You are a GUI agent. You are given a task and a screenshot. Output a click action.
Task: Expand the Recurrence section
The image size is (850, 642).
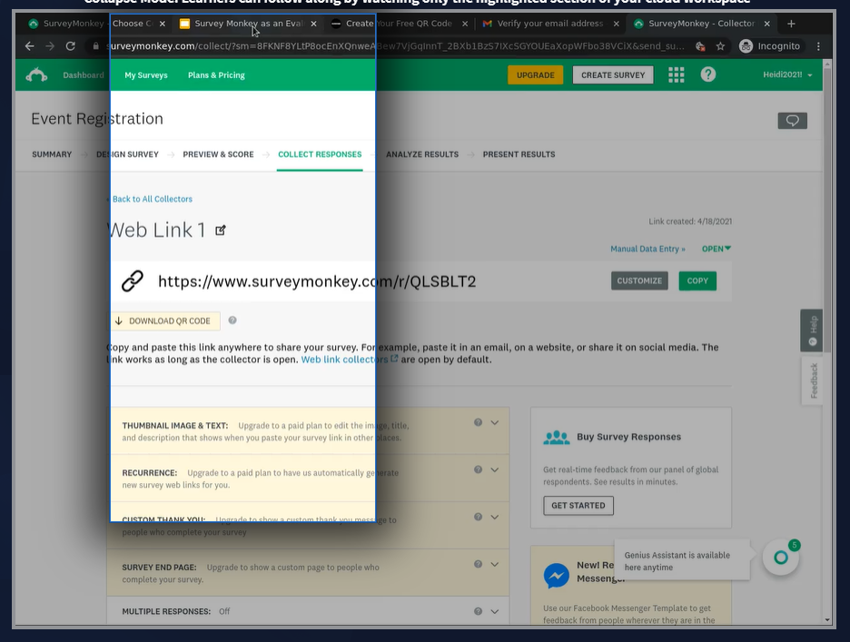pyautogui.click(x=494, y=469)
